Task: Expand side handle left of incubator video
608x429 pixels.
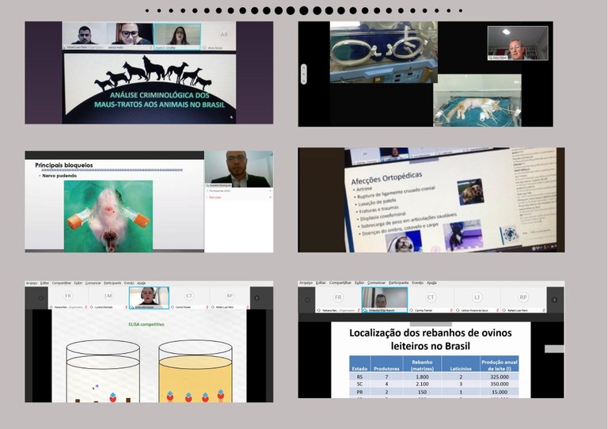Action: click(x=302, y=71)
